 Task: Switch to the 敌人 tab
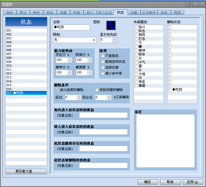click(x=90, y=13)
